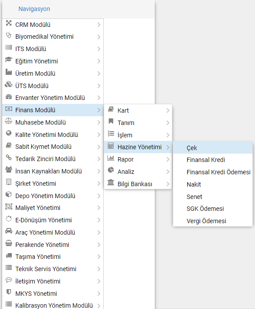
Task: Click the barcode icon beside ITS Modülü
Action: pyautogui.click(x=9, y=48)
